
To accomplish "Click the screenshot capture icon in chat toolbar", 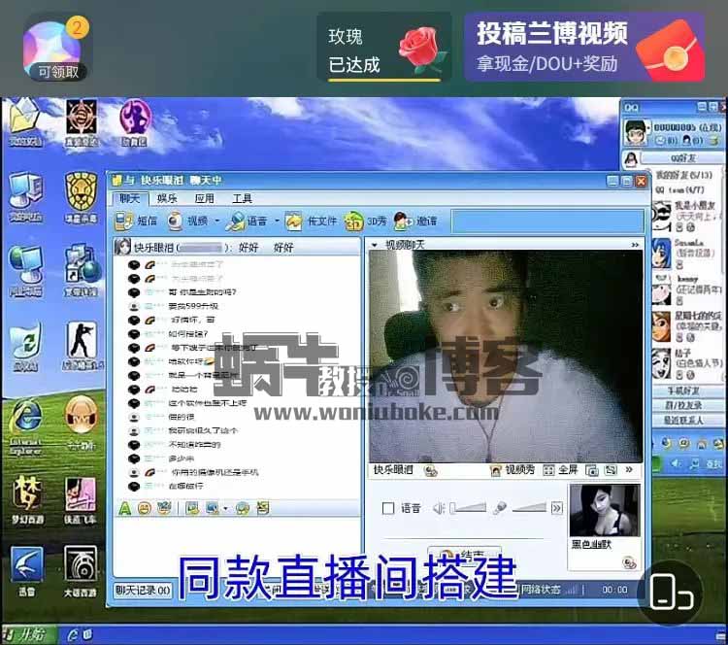I will 213,508.
